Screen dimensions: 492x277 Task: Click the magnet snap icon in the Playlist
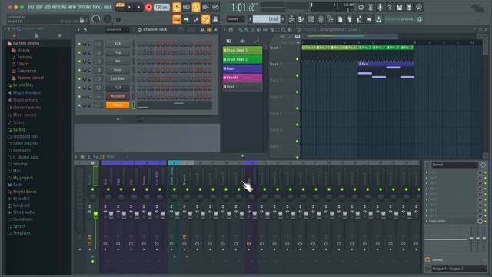pyautogui.click(x=231, y=29)
